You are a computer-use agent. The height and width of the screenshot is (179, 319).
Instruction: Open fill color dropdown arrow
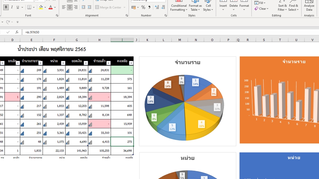click(45, 7)
